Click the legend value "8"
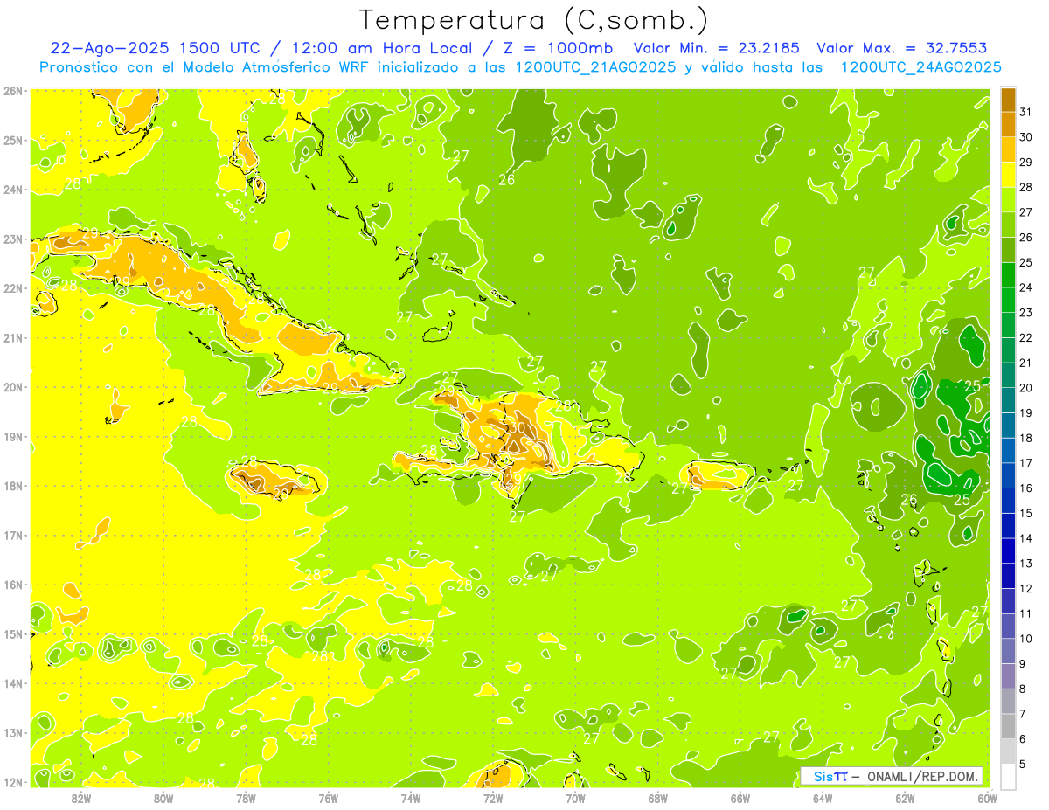 [x=1023, y=689]
